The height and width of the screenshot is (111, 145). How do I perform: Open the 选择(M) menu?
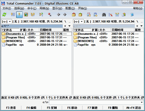[19, 8]
